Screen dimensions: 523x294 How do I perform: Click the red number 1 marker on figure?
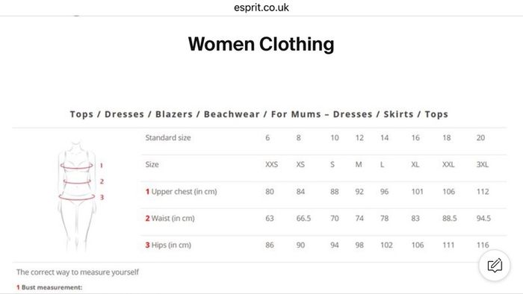click(x=102, y=166)
